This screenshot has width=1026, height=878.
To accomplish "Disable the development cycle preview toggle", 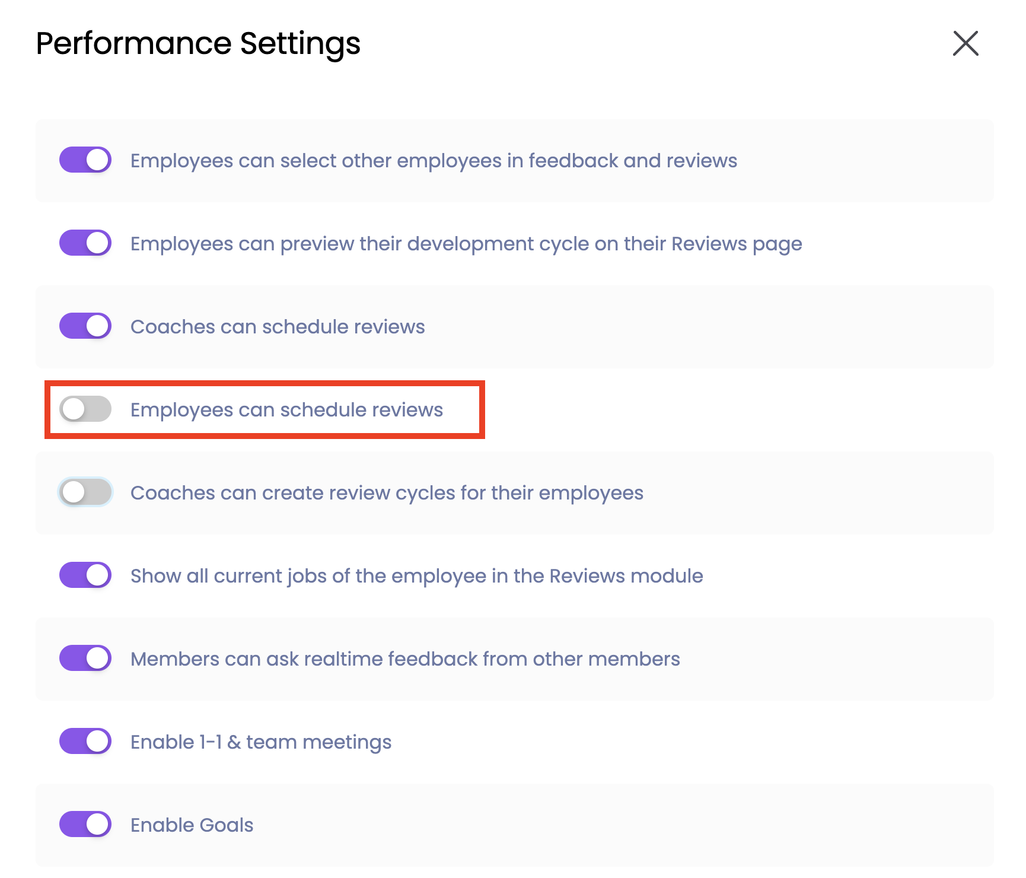I will click(85, 243).
